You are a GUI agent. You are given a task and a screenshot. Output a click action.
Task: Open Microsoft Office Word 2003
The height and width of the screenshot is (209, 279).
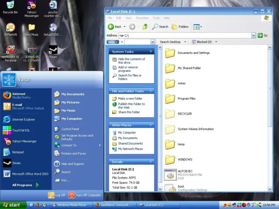[x=30, y=174]
